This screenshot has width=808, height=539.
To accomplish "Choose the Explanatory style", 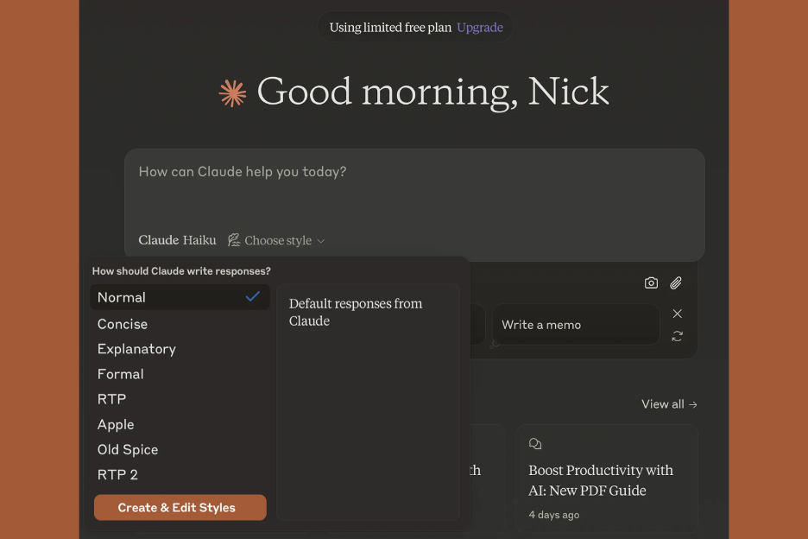I will tap(180, 349).
